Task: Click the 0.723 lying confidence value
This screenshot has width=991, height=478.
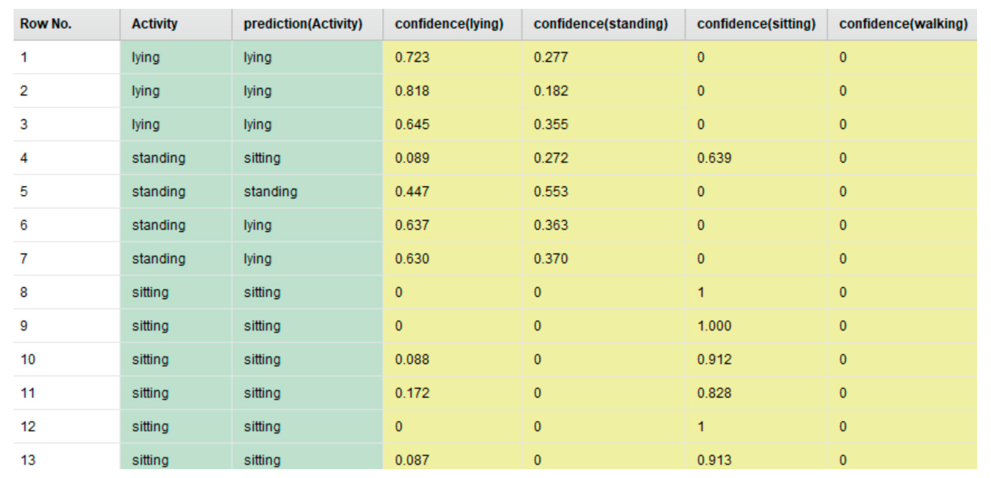Action: 412,57
